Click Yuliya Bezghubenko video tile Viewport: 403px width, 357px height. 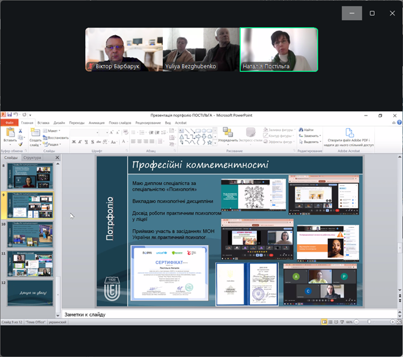(x=201, y=50)
